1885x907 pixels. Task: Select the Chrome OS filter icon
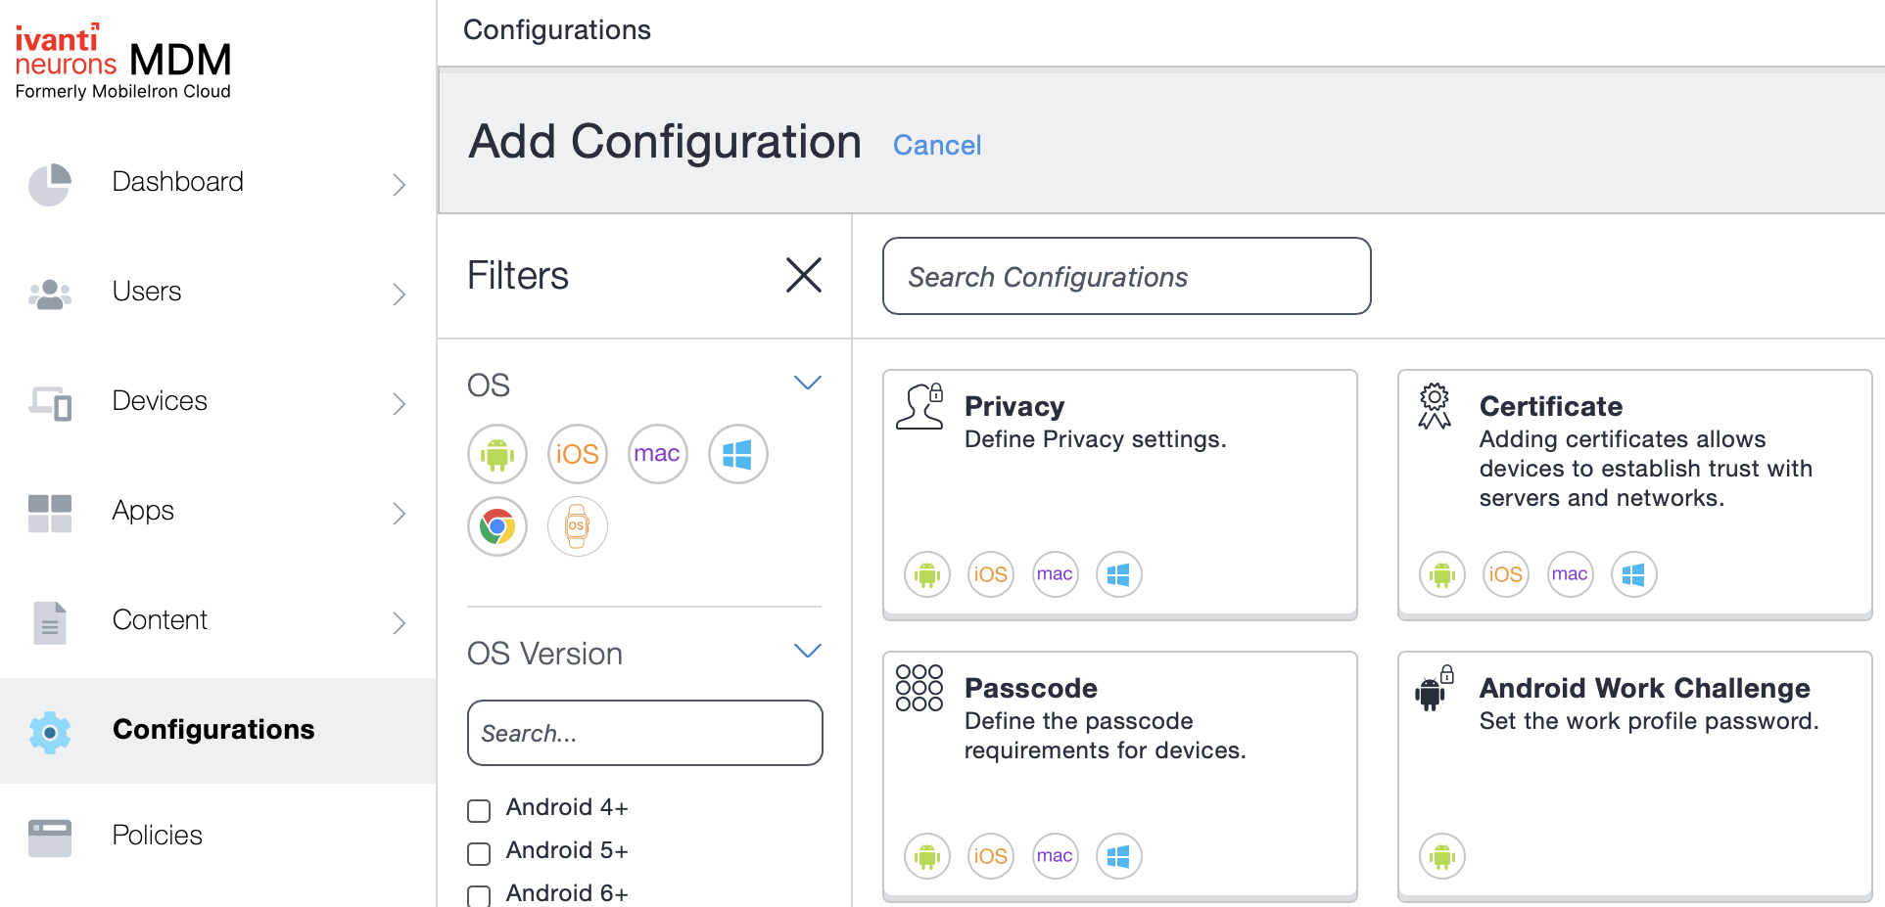pos(497,526)
